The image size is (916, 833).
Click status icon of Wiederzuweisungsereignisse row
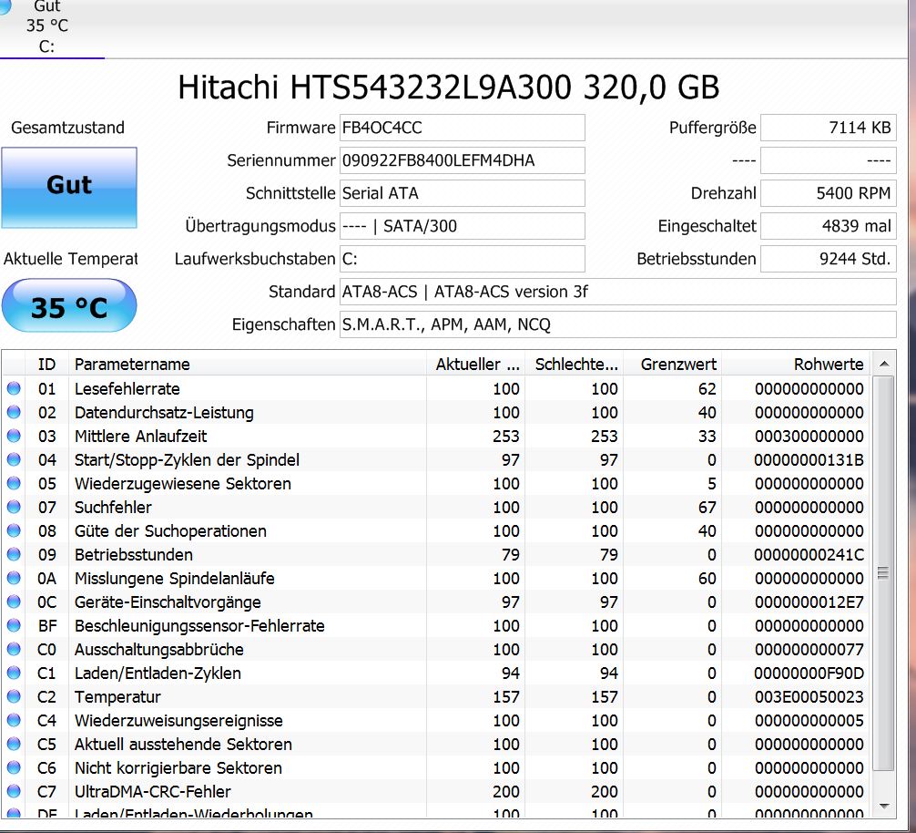pyautogui.click(x=14, y=720)
